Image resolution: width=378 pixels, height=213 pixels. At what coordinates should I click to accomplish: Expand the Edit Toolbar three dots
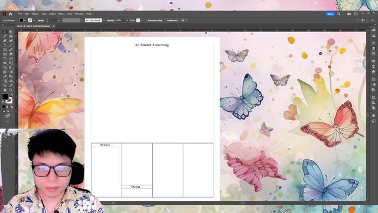(8, 122)
